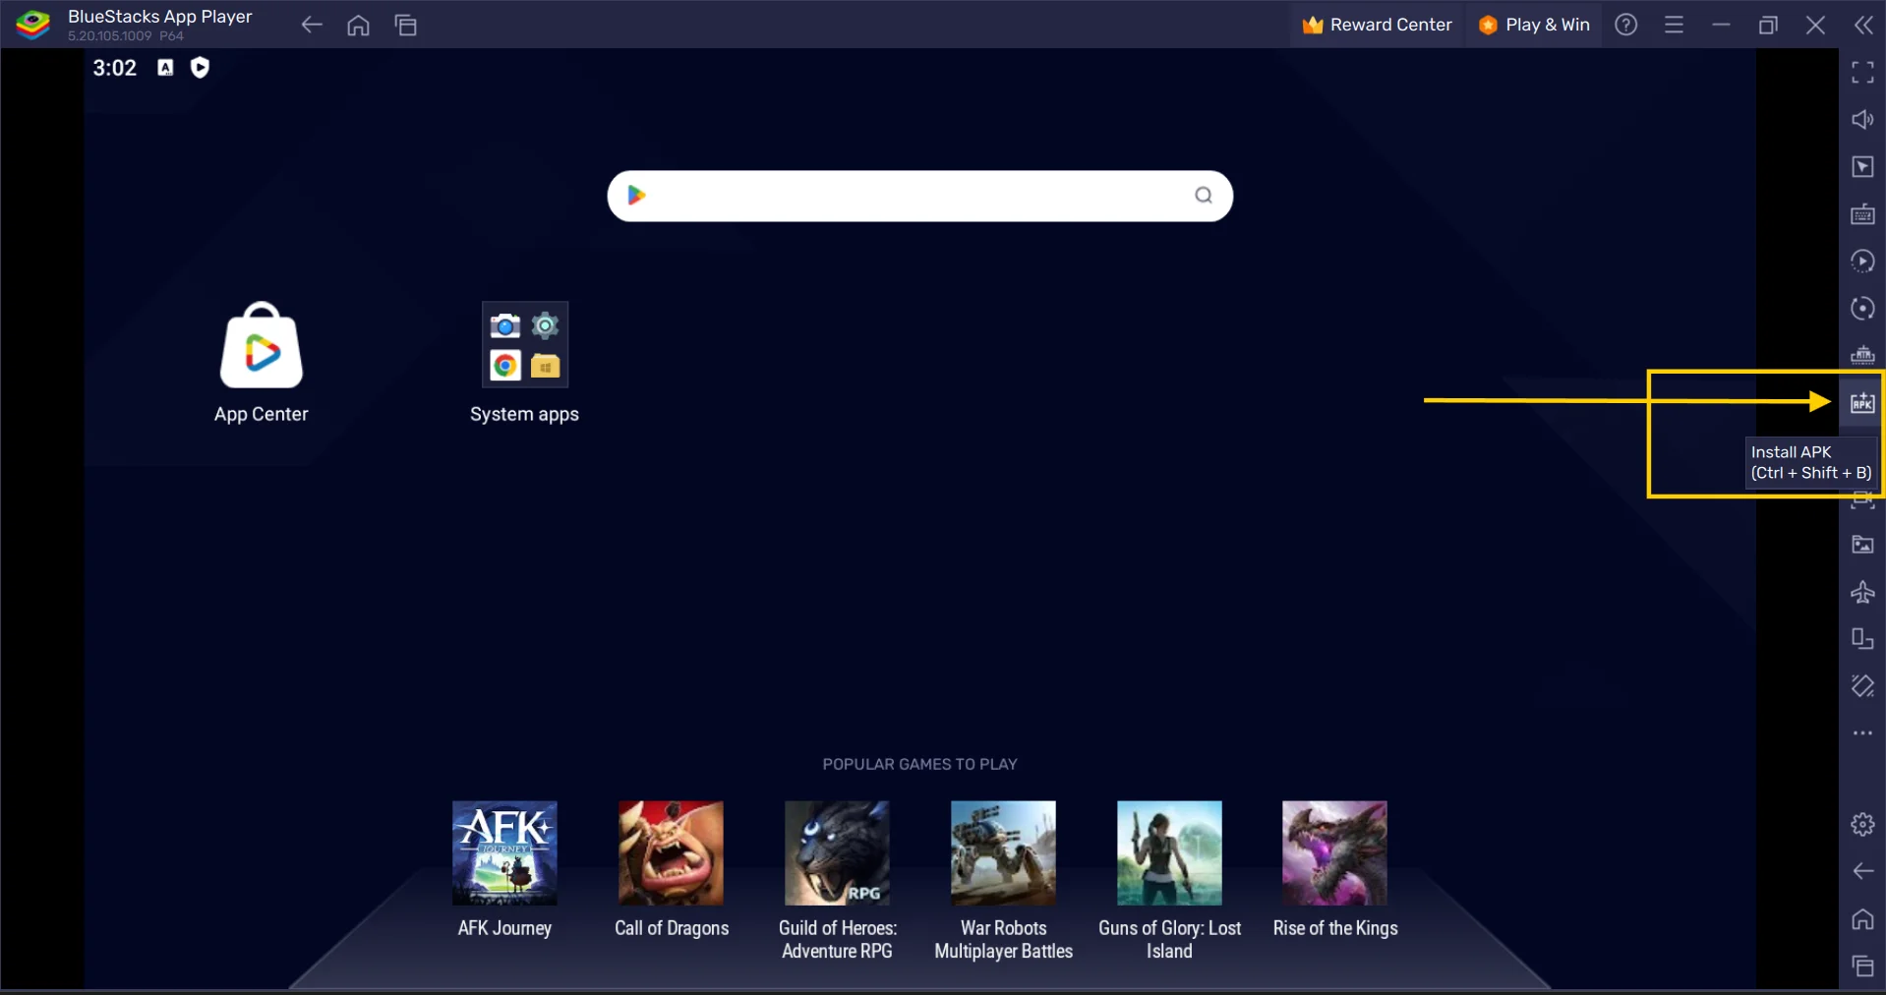Expand the three-dots more options in sidebar
This screenshot has width=1886, height=995.
pos(1862,732)
